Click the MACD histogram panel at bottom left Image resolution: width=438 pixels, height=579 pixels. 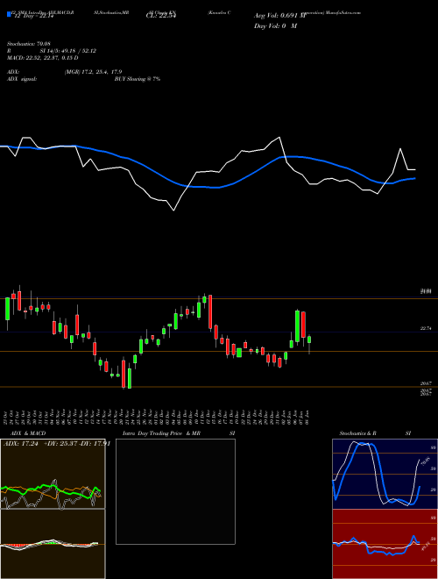(x=53, y=544)
